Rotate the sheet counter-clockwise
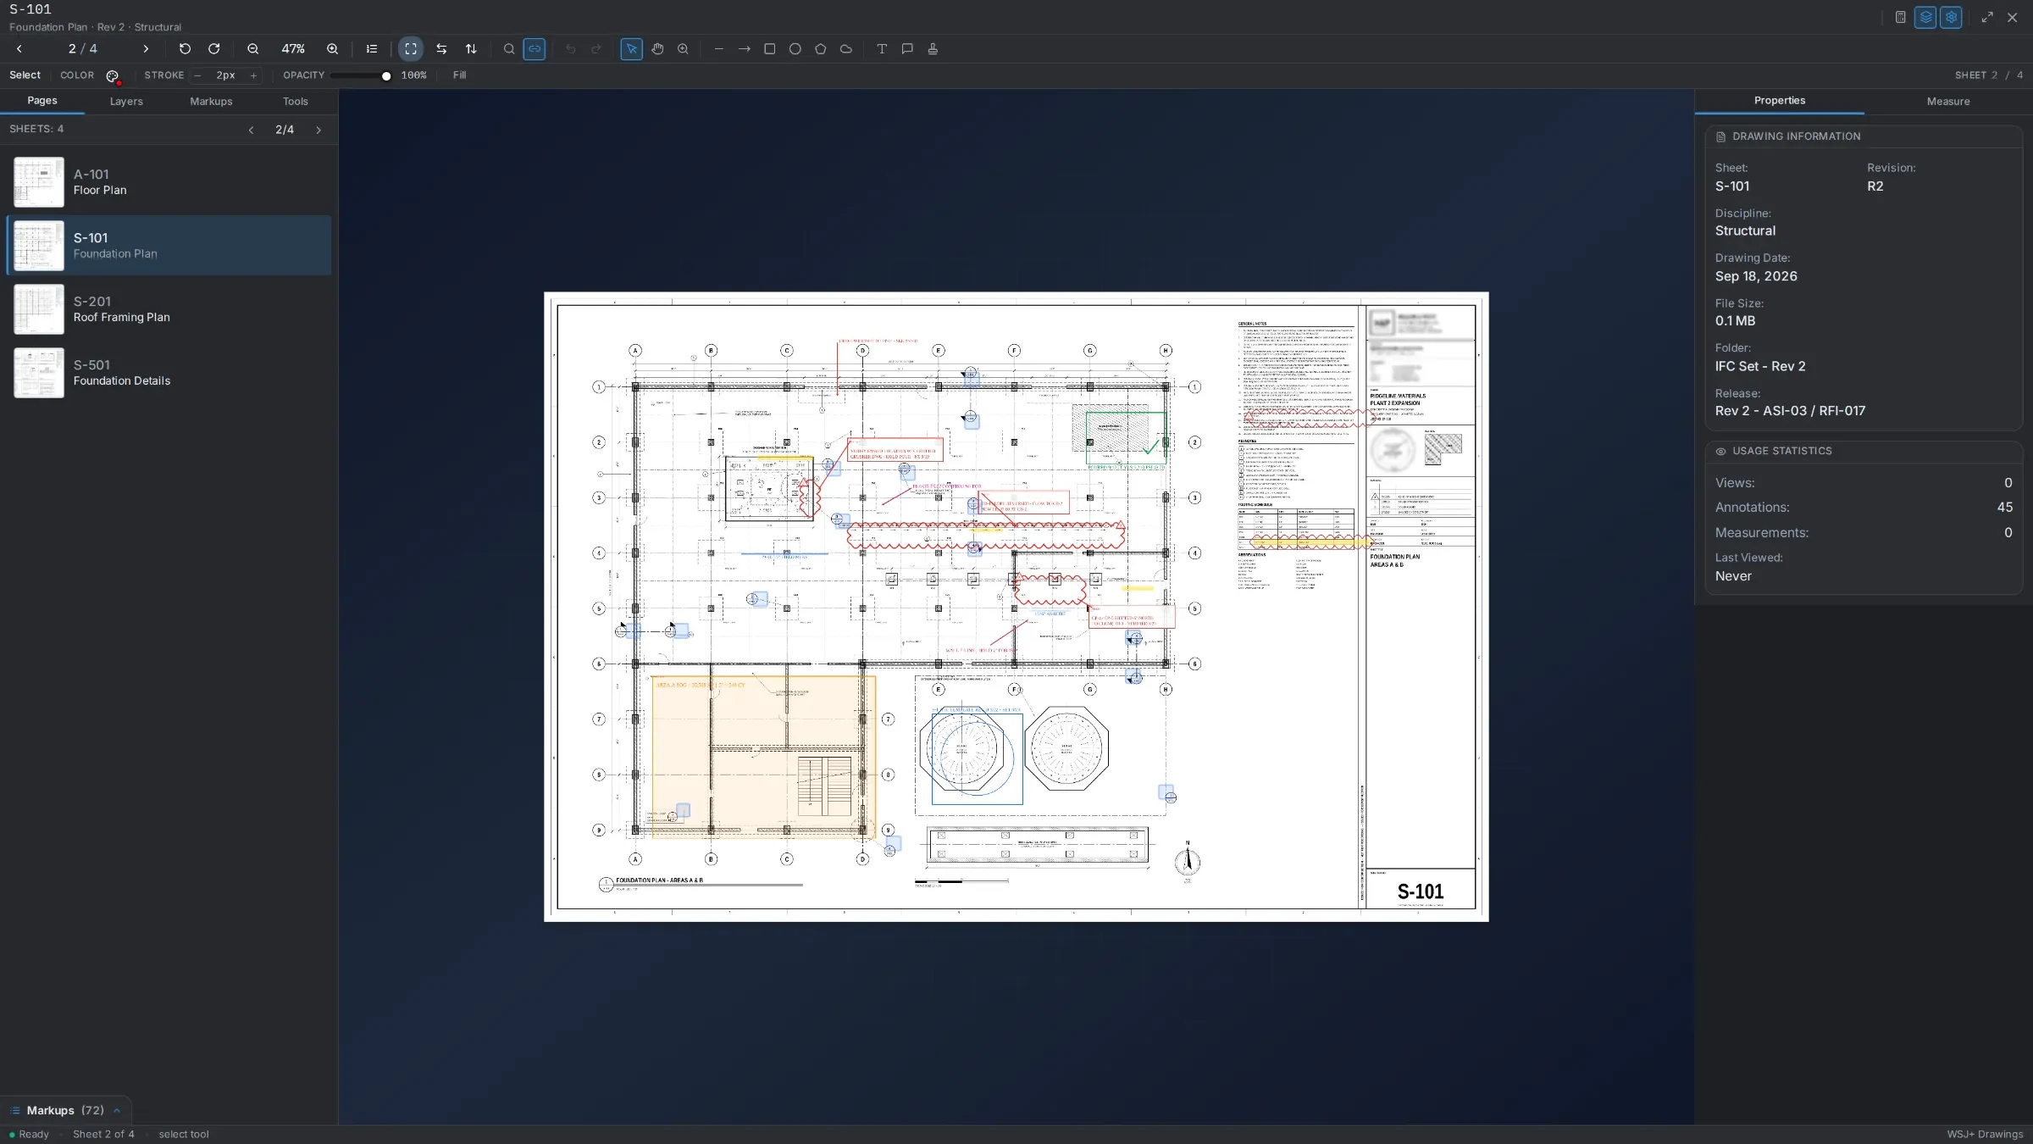Viewport: 2033px width, 1144px height. tap(185, 49)
